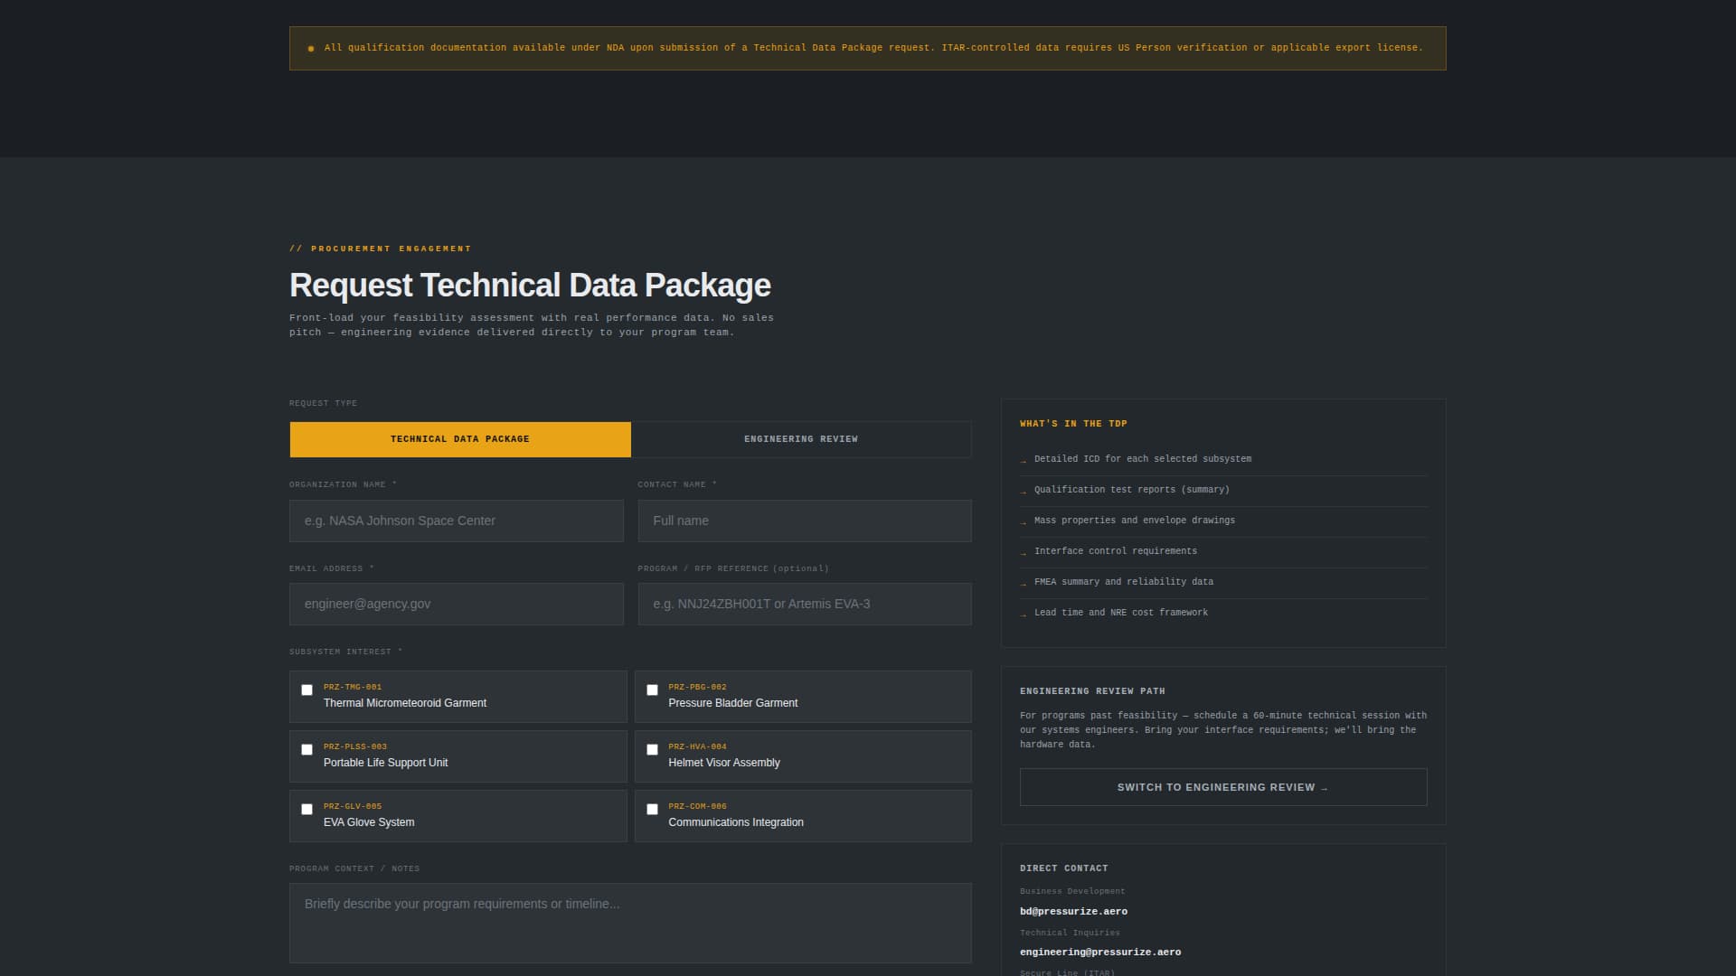
Task: Check Thermal Micrometeoroid Garment checkbox
Action: point(307,690)
